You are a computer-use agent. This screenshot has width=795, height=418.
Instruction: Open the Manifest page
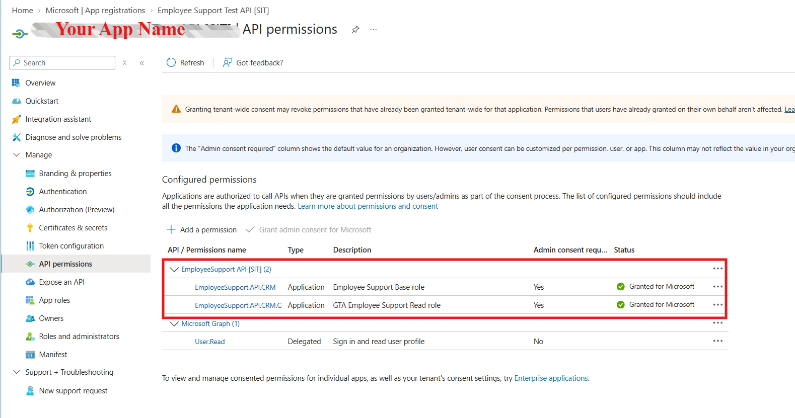pos(53,355)
